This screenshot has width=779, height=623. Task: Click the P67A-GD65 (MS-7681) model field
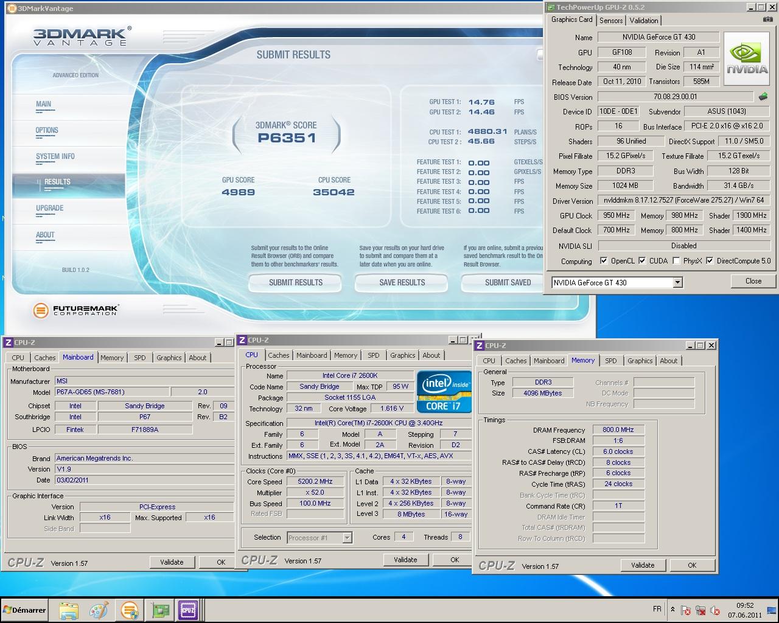112,392
